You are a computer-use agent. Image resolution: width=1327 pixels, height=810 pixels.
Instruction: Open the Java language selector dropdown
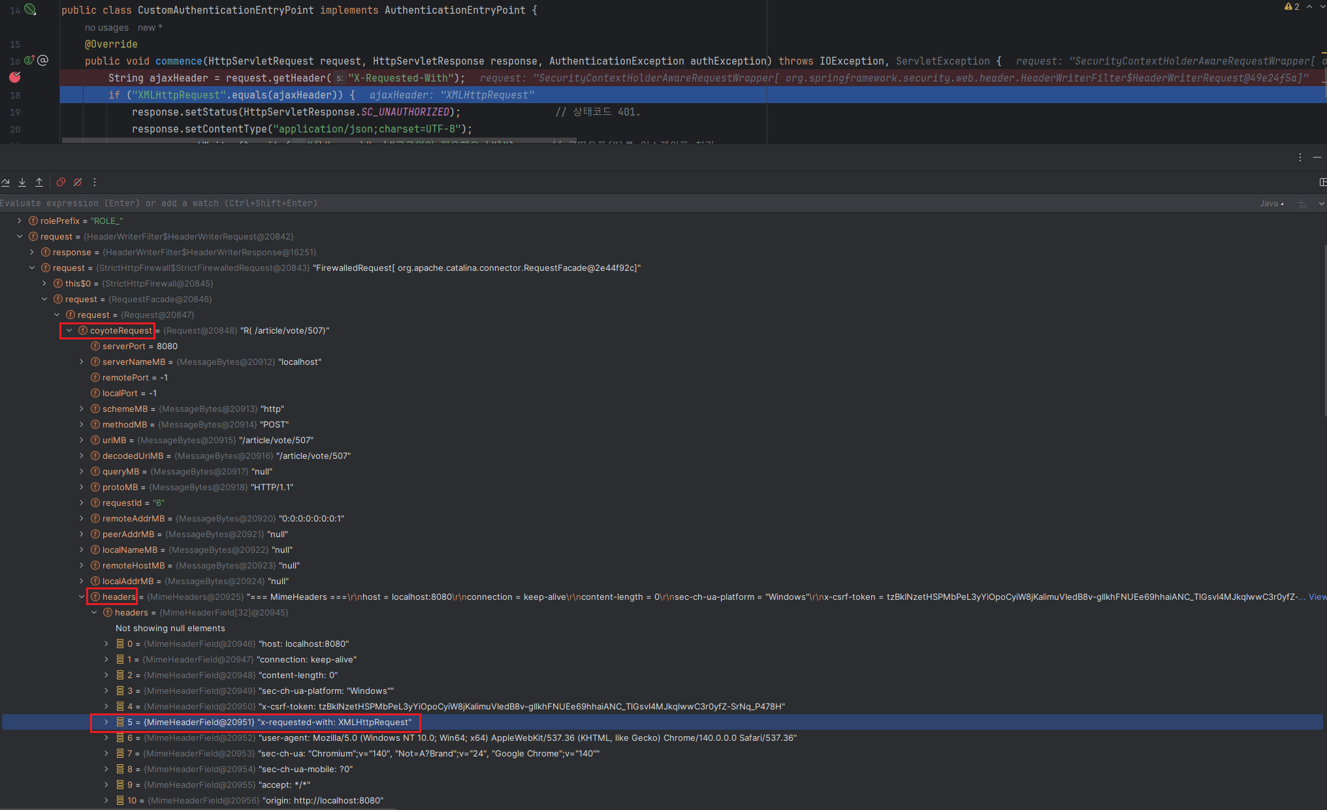point(1271,204)
